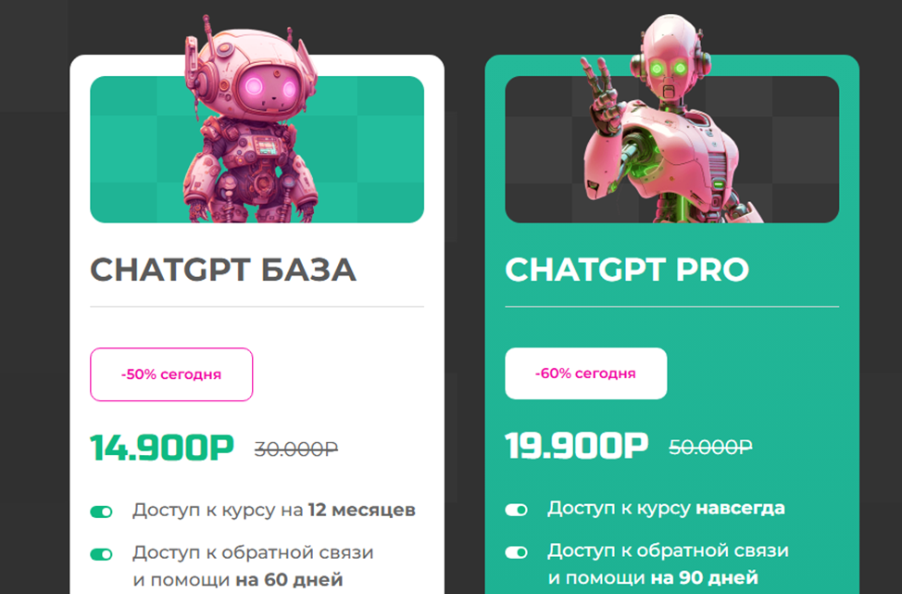Click the crossed-out 50.000Р old price

[710, 447]
